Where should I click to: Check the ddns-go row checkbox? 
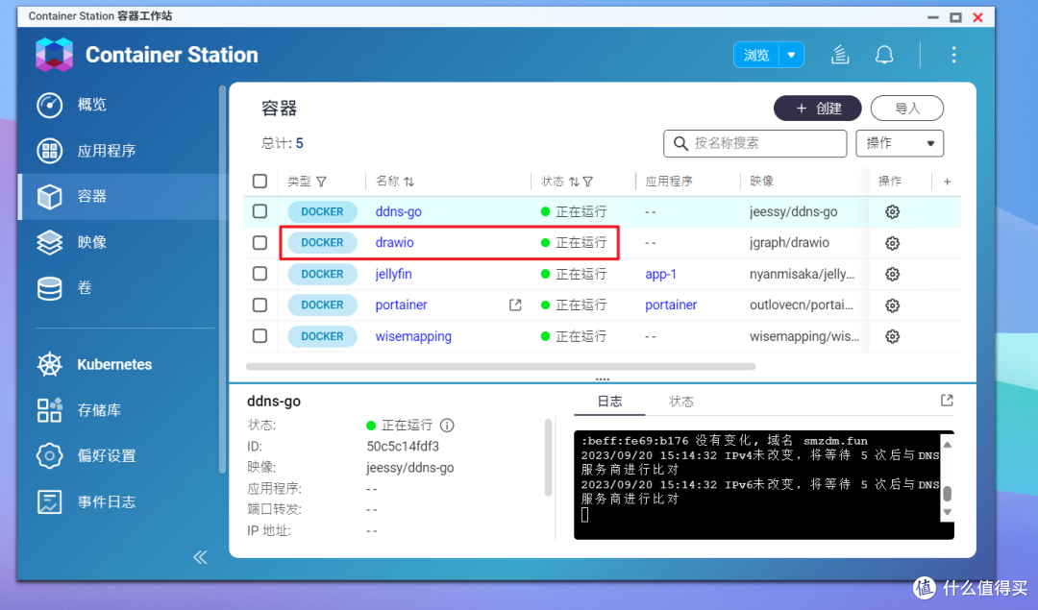[x=259, y=211]
